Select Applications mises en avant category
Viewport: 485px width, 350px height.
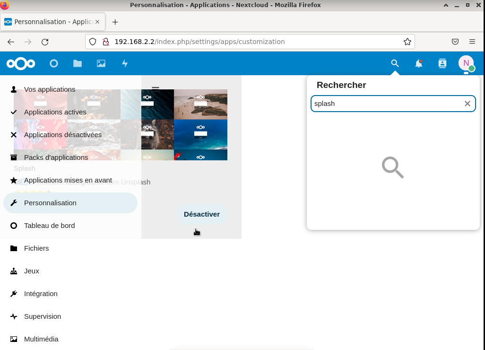[70, 180]
